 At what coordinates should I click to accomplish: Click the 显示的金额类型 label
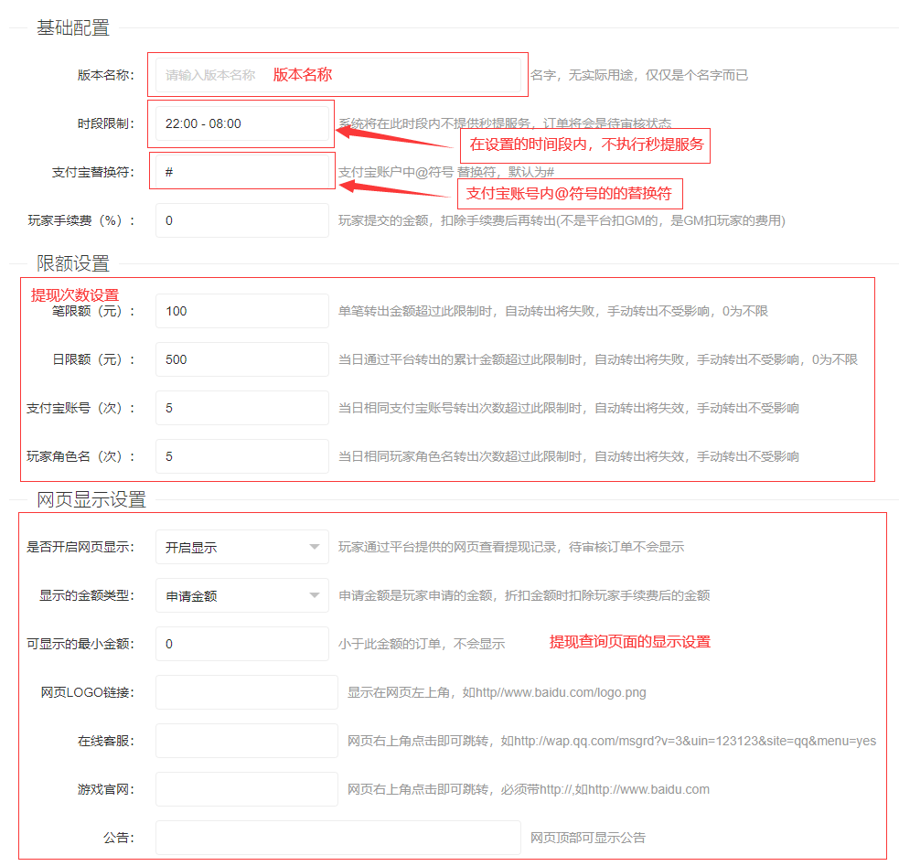(87, 595)
